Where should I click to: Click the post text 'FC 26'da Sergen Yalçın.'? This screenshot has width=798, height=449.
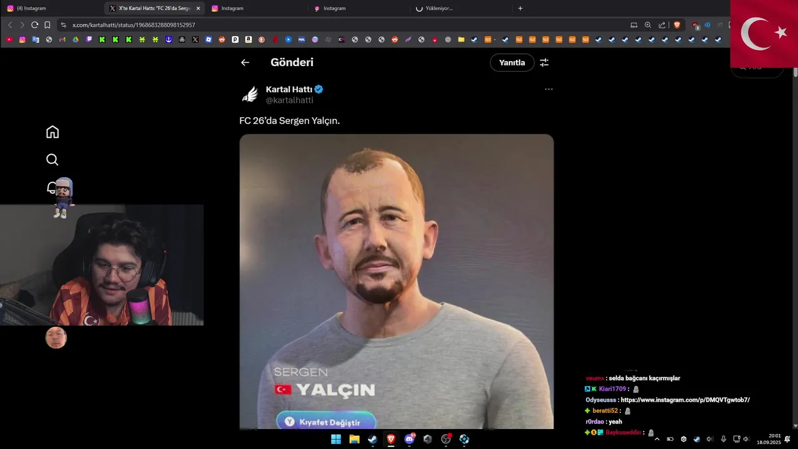click(x=290, y=120)
